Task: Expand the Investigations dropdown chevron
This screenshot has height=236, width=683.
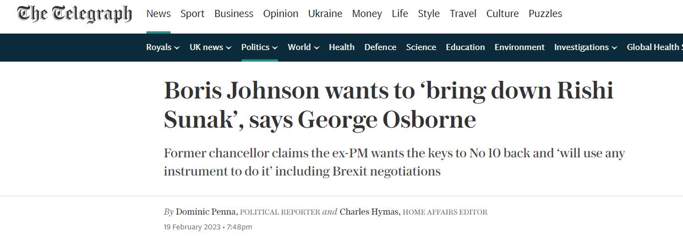Action: click(x=614, y=48)
